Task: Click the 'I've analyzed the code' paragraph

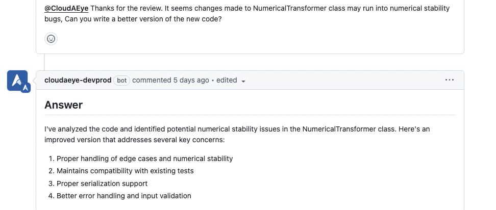Action: (x=237, y=134)
